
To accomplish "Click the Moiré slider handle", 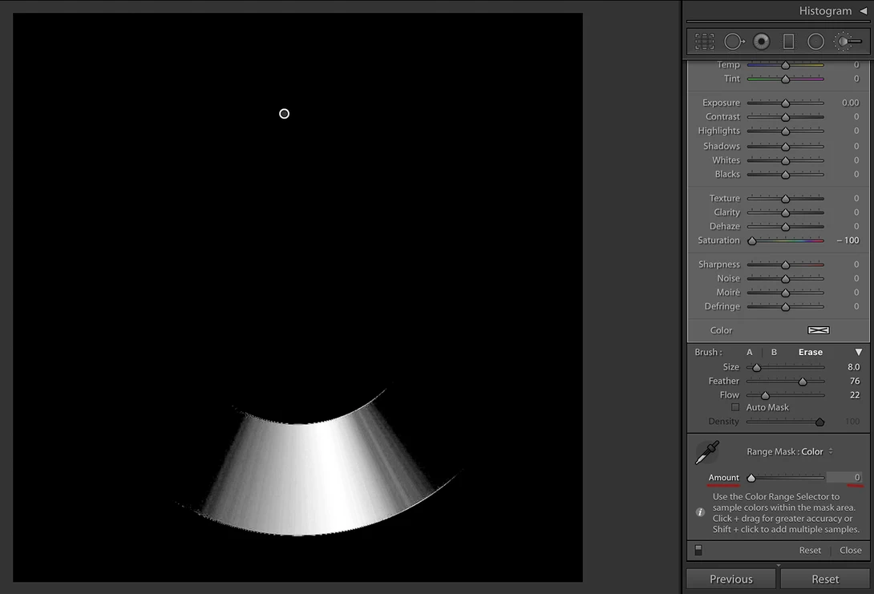I will tap(785, 293).
